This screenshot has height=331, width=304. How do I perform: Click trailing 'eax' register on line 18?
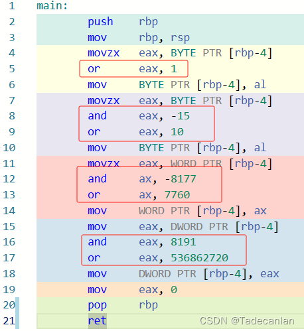269,274
